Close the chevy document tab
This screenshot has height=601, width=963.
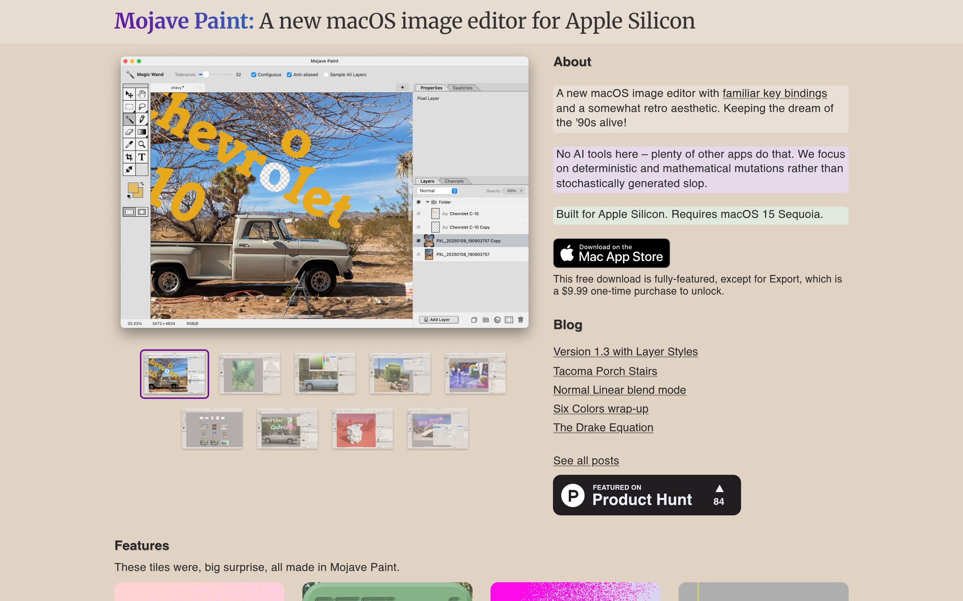[200, 88]
